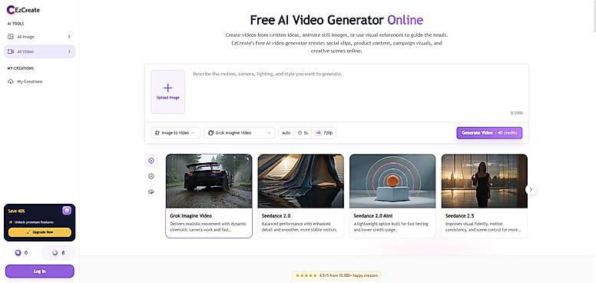
Task: Advance model carousel with right arrow
Action: [531, 189]
